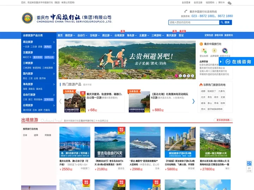The width and height of the screenshot is (254, 190).
Task: Open 定制包团 in navigation bar
Action: (209, 35)
